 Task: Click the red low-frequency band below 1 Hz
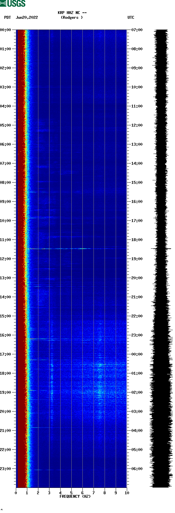click(21, 259)
